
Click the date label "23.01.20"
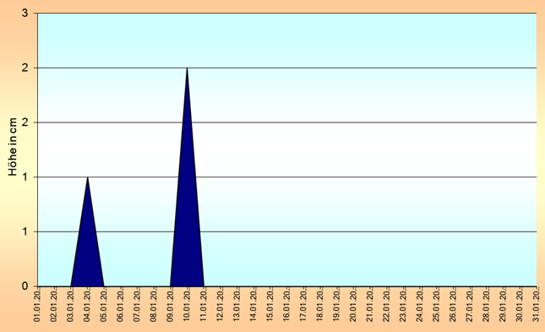[x=404, y=306]
